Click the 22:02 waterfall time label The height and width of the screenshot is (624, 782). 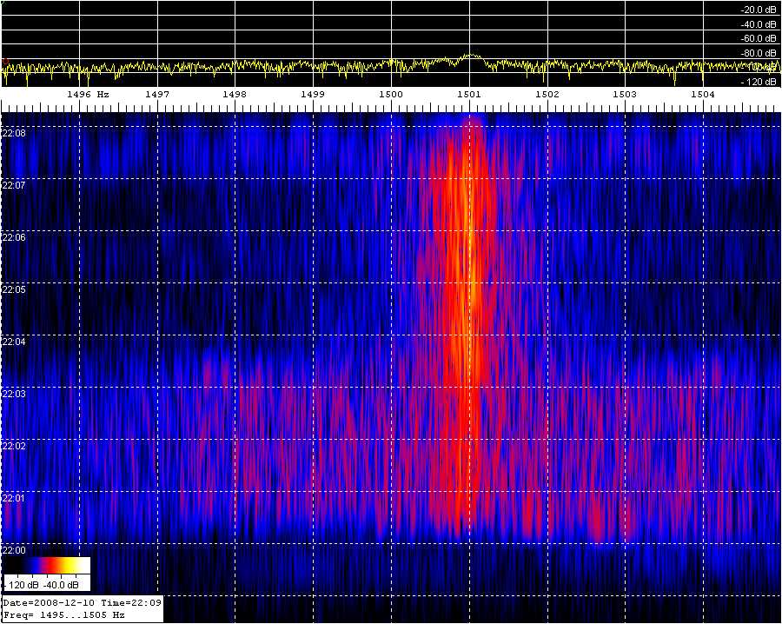tap(14, 446)
